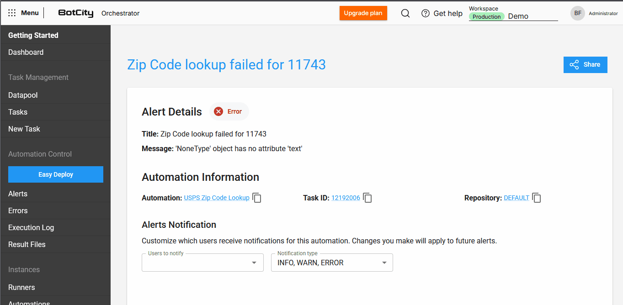
Task: Click the BF user avatar
Action: 578,13
